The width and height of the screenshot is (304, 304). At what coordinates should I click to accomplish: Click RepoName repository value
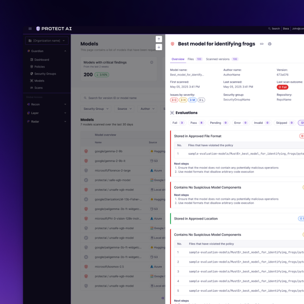284,100
